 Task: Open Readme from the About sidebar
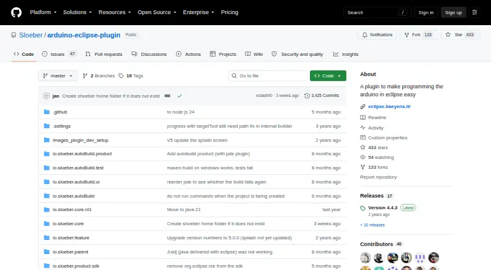pos(373,117)
